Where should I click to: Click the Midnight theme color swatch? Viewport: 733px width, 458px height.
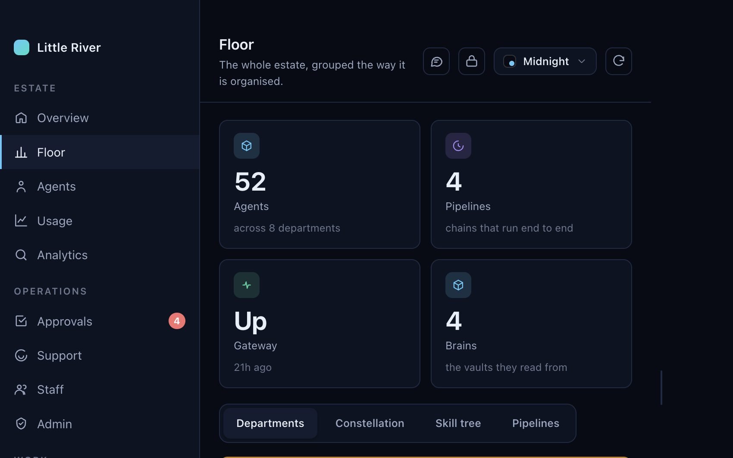click(510, 61)
